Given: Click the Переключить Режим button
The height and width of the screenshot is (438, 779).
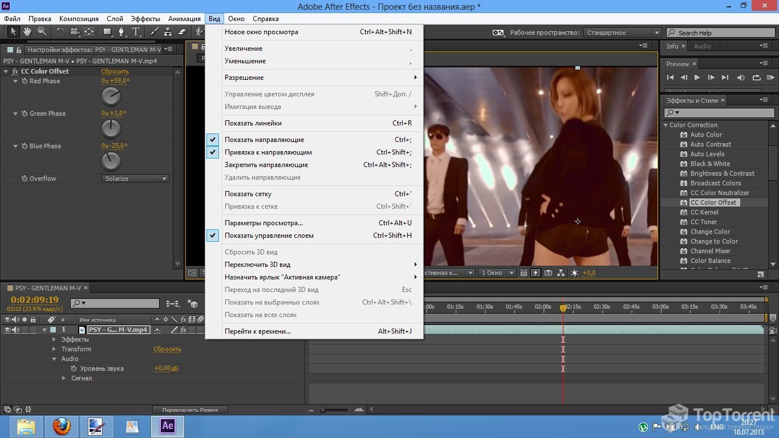Looking at the screenshot, I should tap(190, 409).
